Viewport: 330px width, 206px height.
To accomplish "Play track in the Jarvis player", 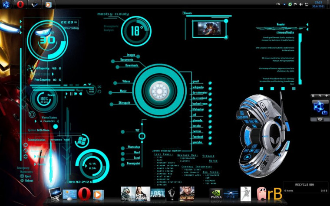I will [66, 94].
